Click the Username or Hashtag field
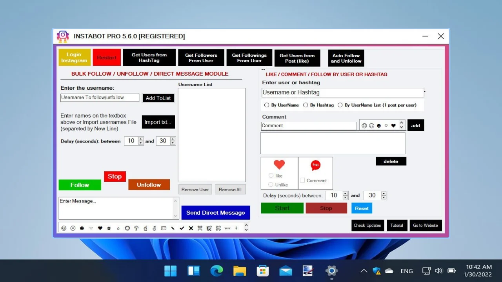The image size is (502, 282). (x=343, y=92)
